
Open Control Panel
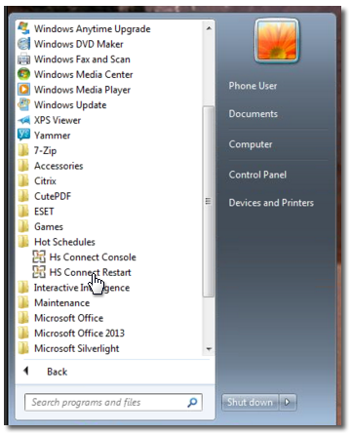coord(257,175)
